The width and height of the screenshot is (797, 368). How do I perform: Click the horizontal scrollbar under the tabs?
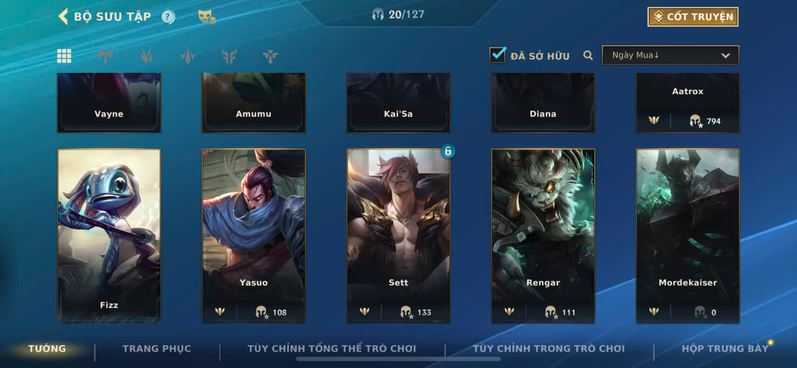tap(398, 359)
